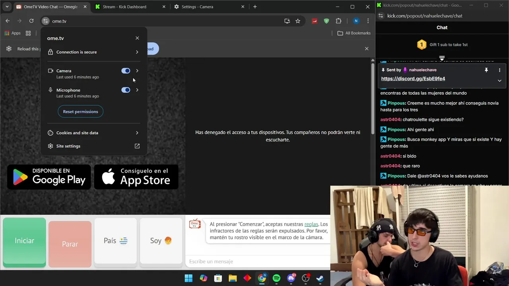Click astr0404 username beside chatroulette message
509x286 pixels.
coord(390,120)
